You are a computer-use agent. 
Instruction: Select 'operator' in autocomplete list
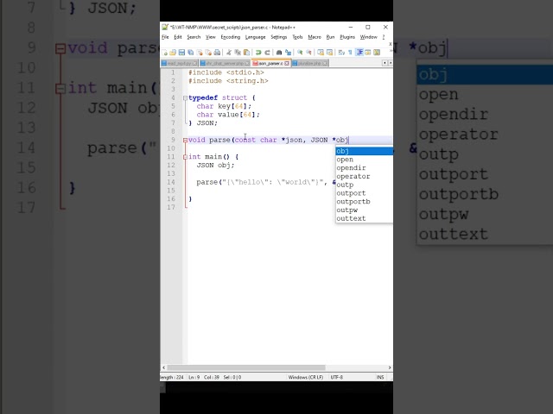[365, 176]
